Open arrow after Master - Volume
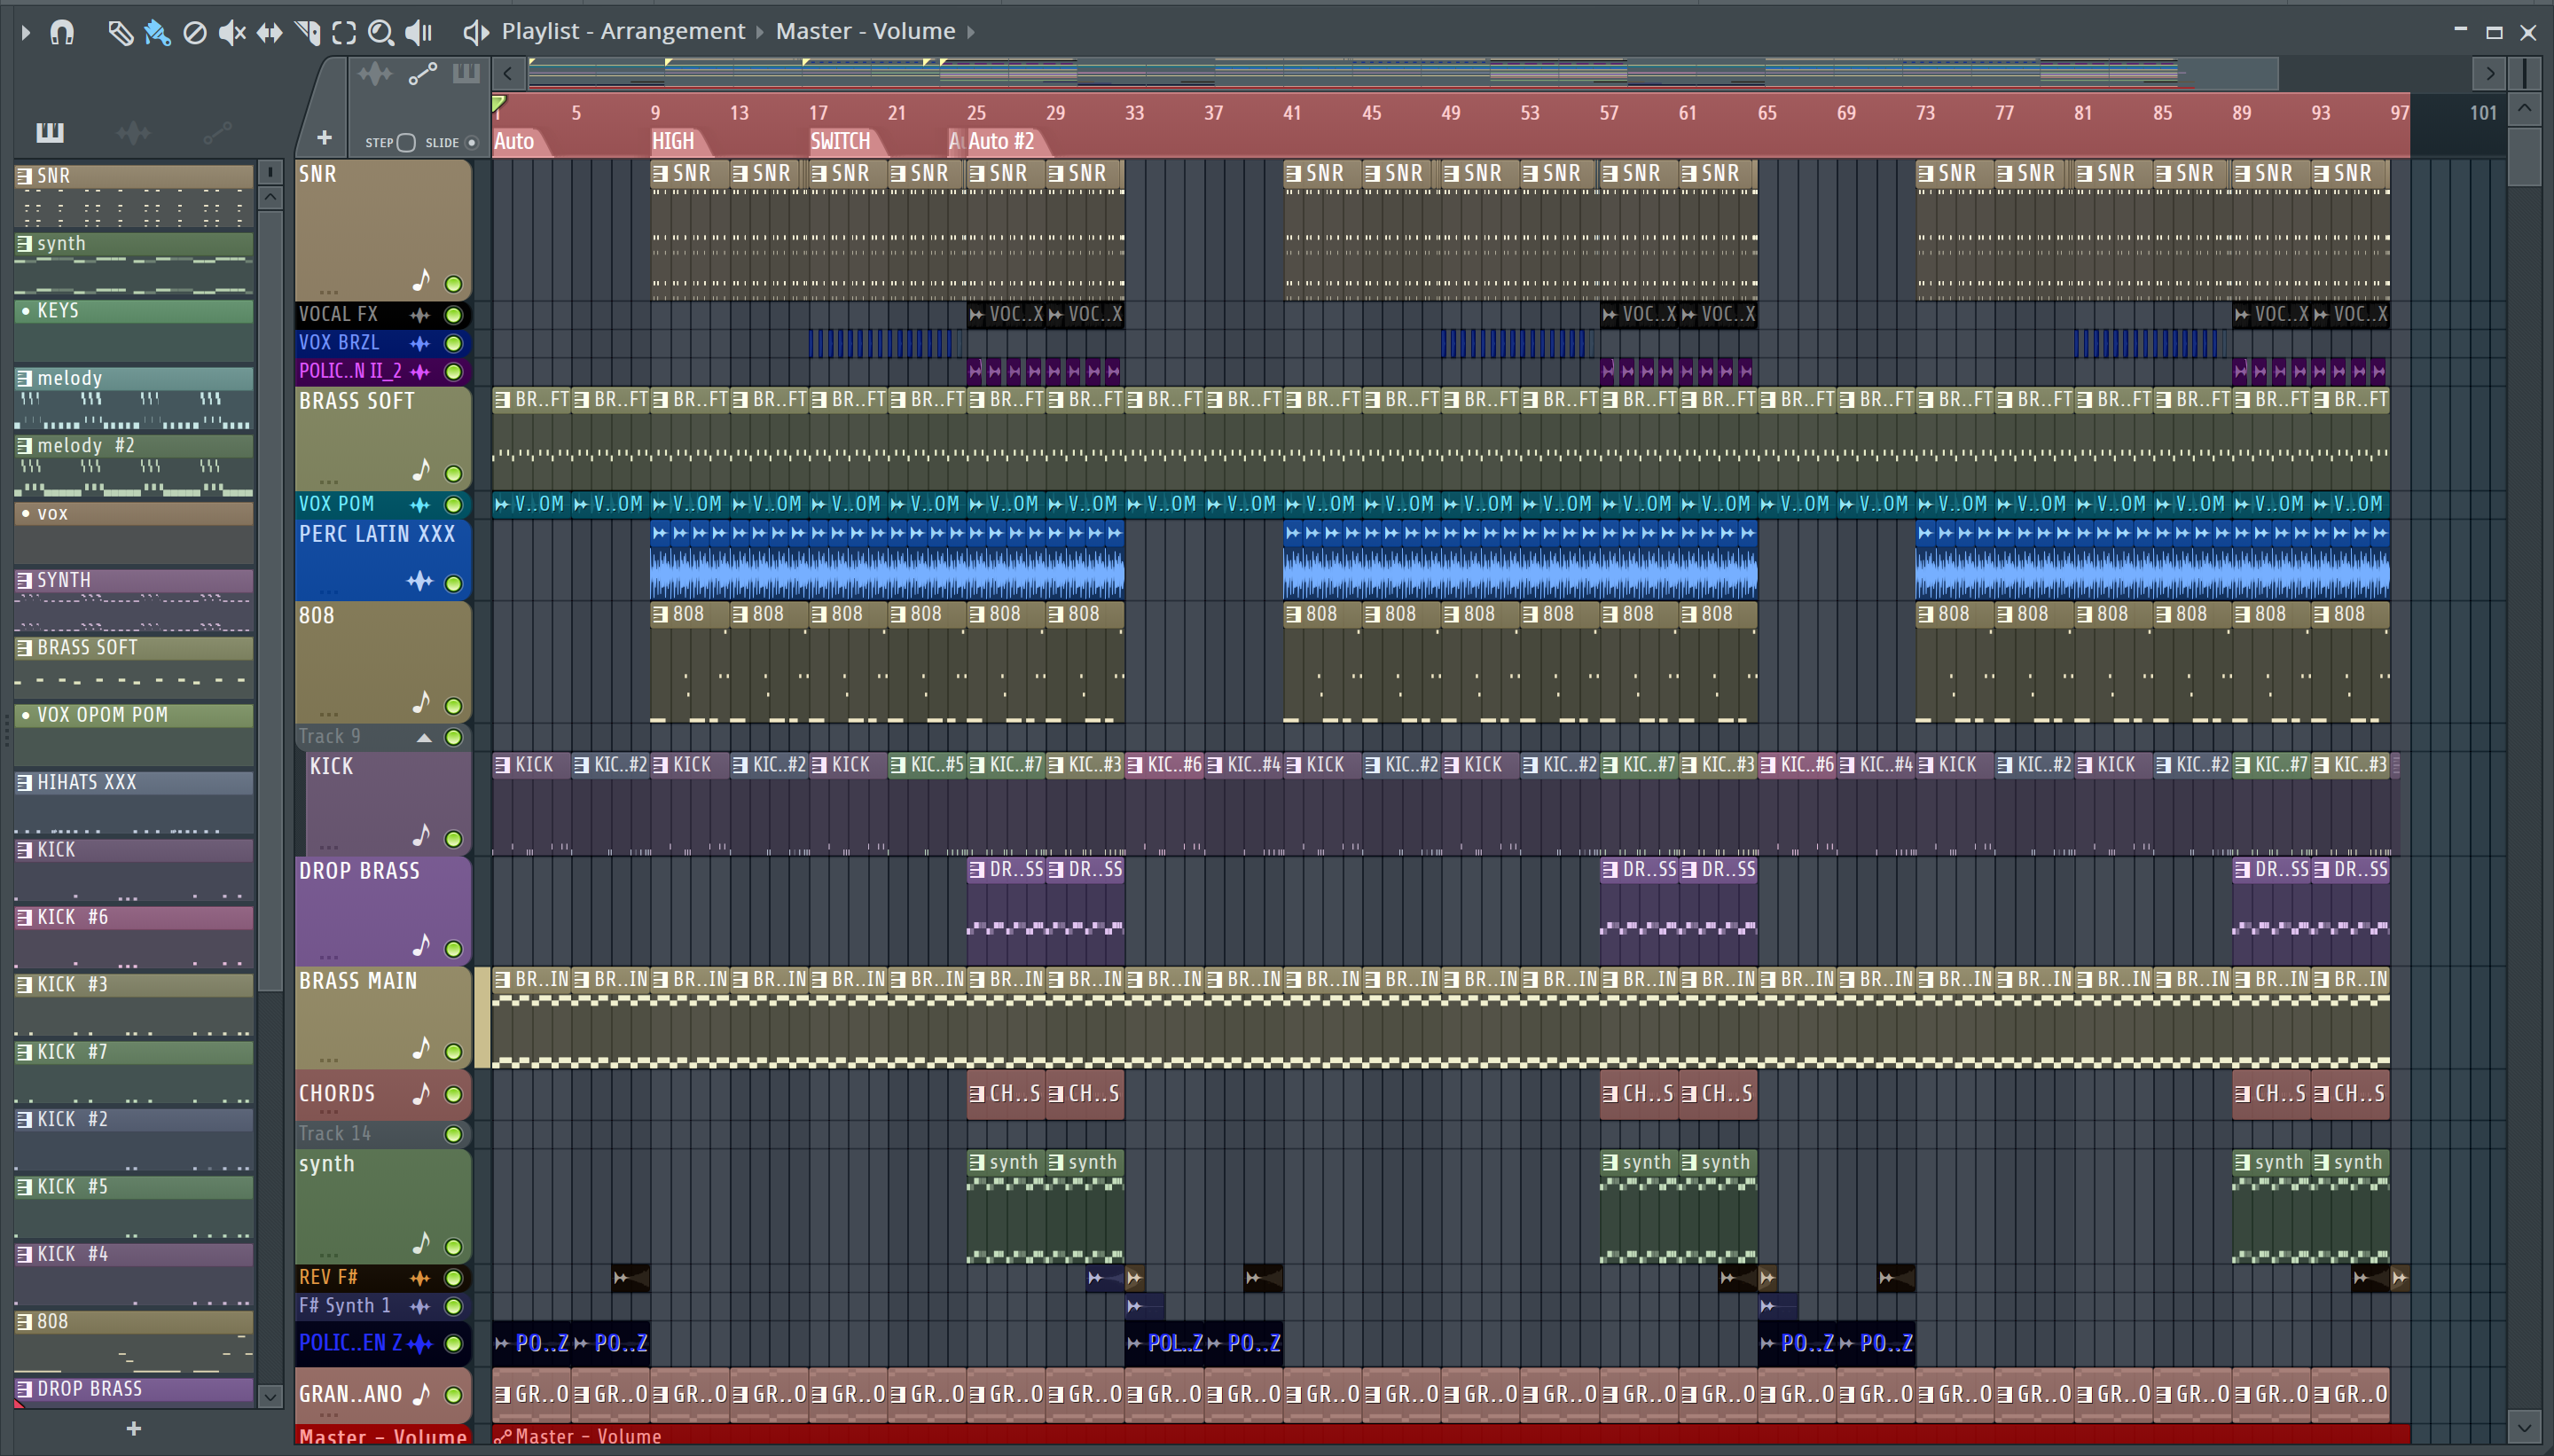The width and height of the screenshot is (2554, 1456). click(x=970, y=32)
